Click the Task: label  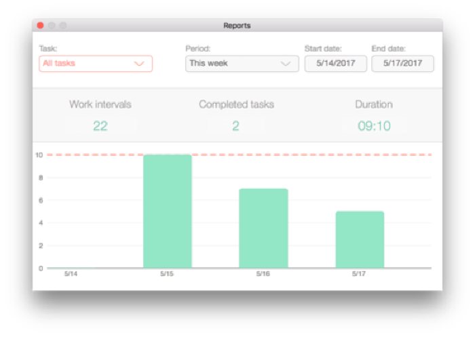point(48,48)
